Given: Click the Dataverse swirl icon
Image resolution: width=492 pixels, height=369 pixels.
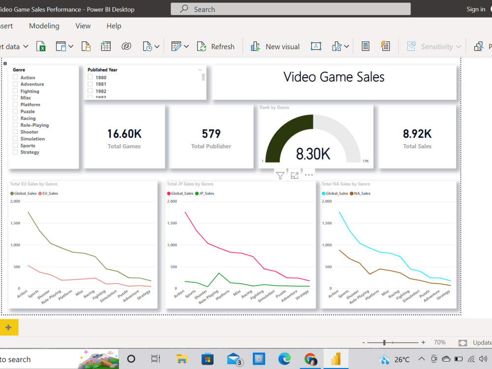Looking at the screenshot, I should (126, 46).
